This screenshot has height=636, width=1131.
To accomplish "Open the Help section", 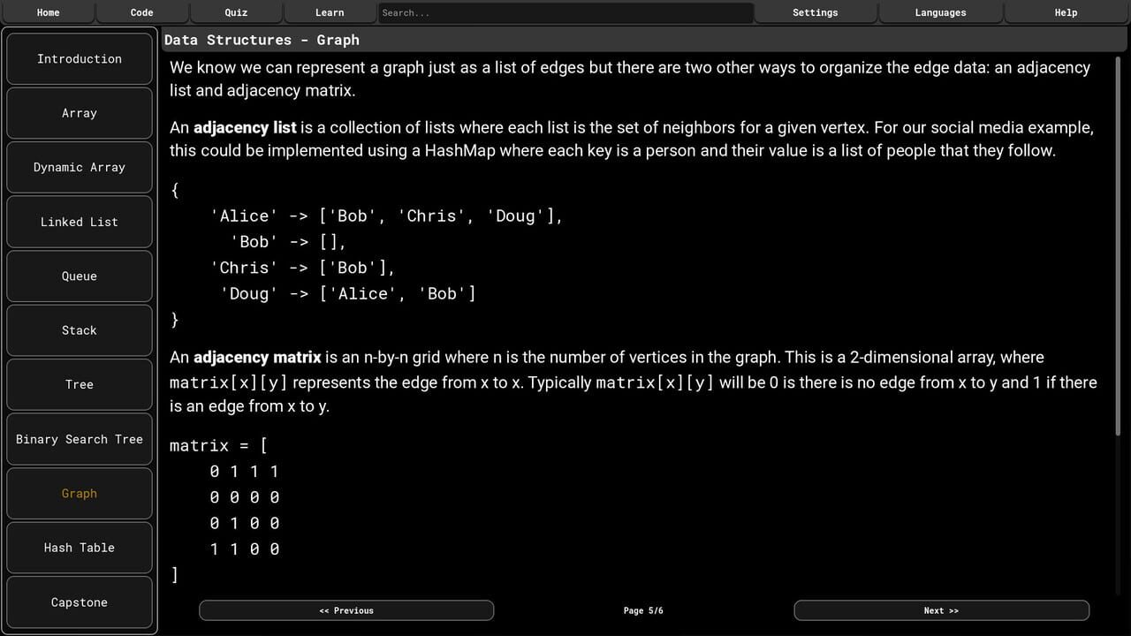I will (x=1066, y=12).
